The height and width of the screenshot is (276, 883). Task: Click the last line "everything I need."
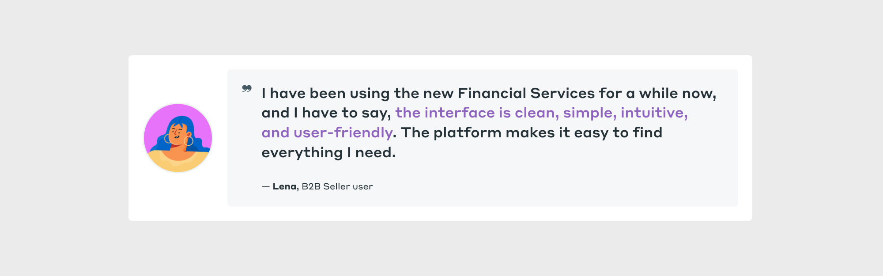click(x=328, y=153)
